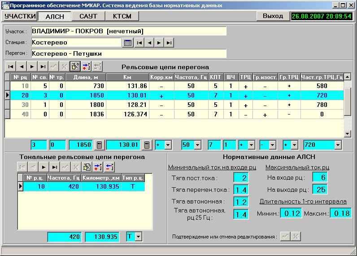Click next record arrow in rail circuits toolbar

[x=32, y=66]
